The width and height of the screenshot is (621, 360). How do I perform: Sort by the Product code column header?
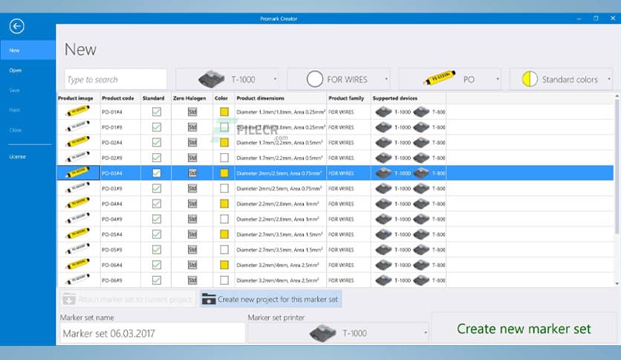pos(118,98)
